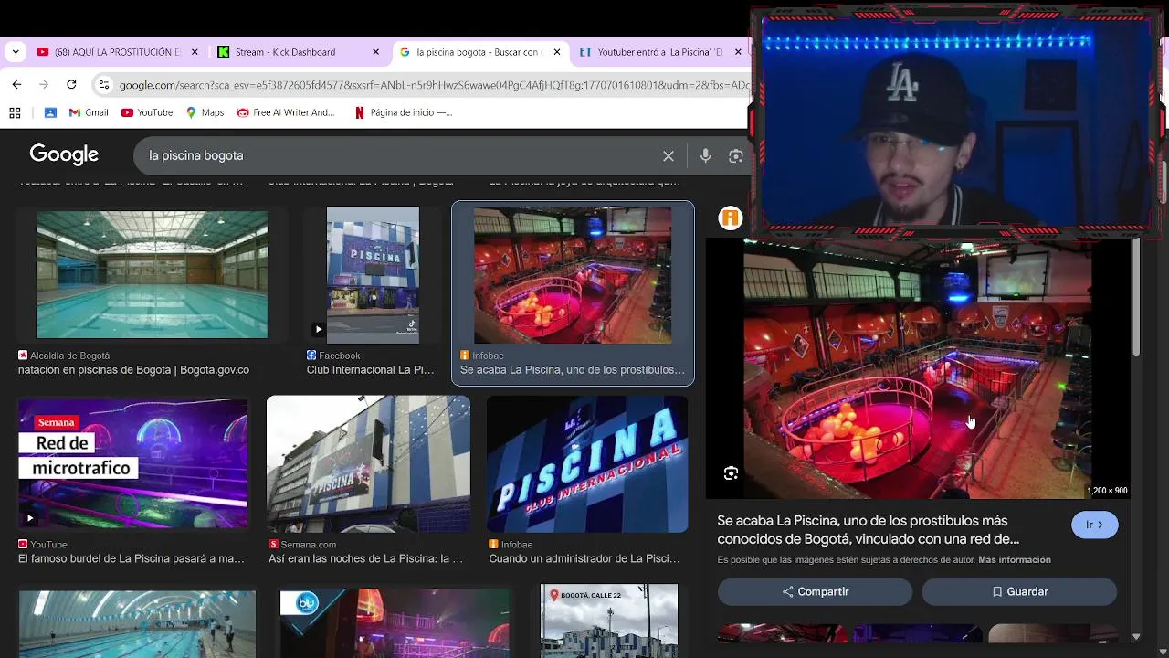Open the swimming pool image from Alcaldía de Bogotá
The image size is (1169, 658).
[152, 274]
